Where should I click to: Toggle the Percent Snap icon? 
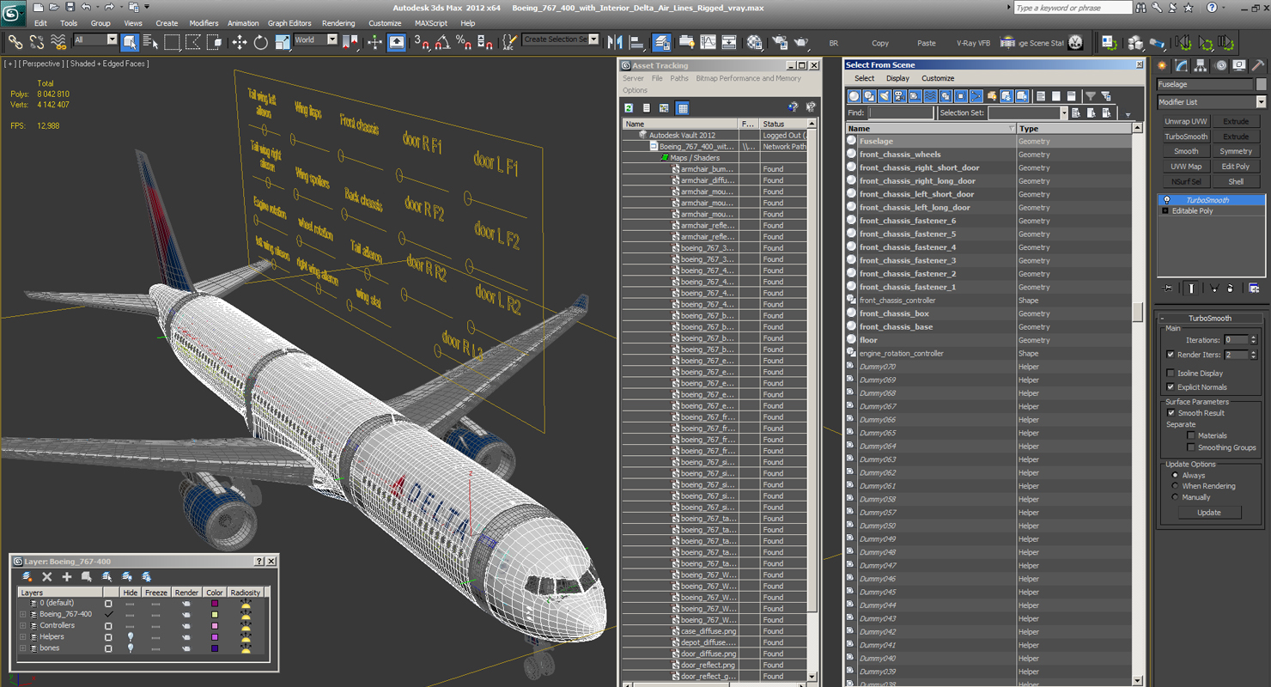click(464, 41)
